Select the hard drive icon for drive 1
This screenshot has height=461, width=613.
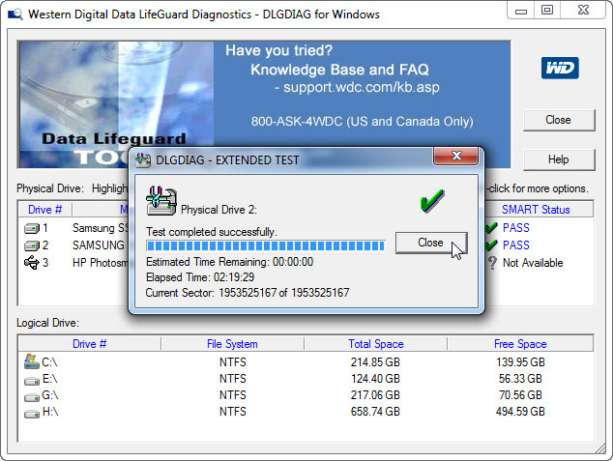tap(32, 228)
